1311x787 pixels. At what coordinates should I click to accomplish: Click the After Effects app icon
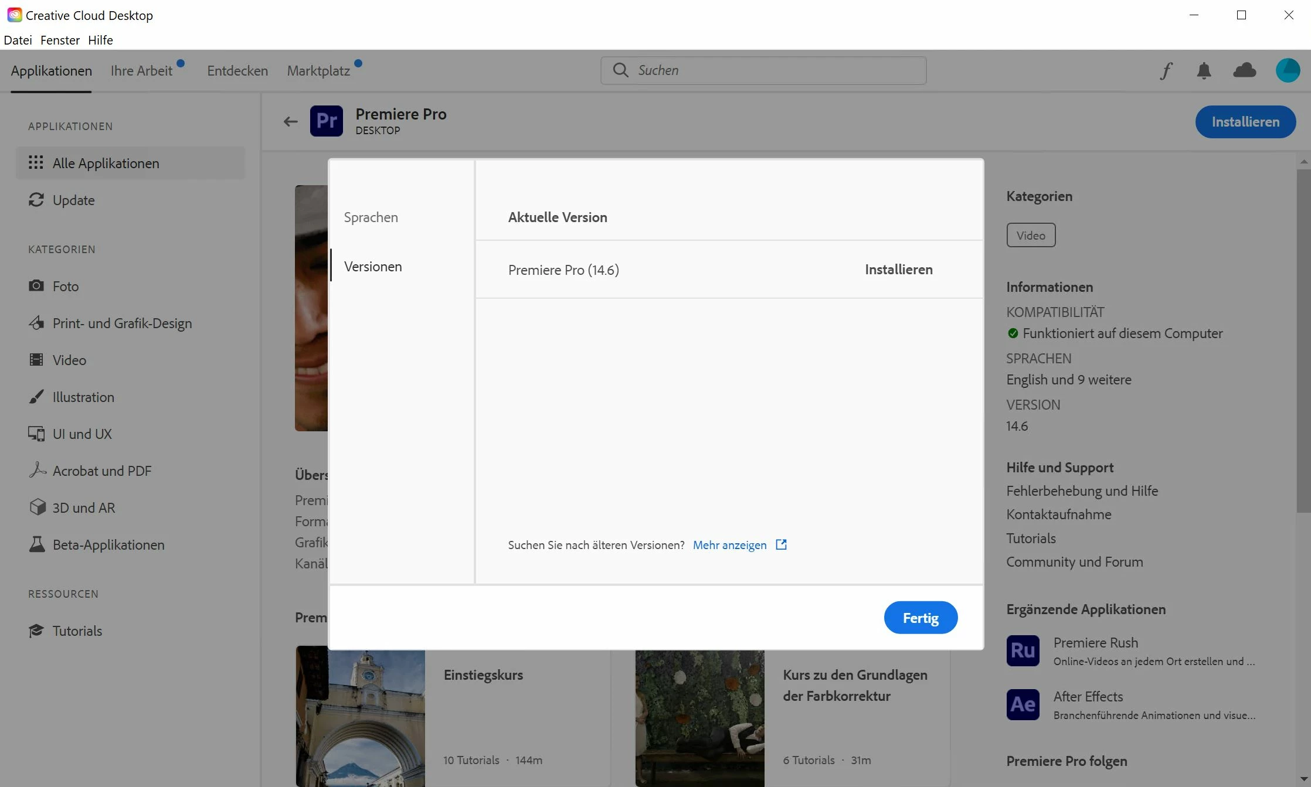click(x=1023, y=704)
